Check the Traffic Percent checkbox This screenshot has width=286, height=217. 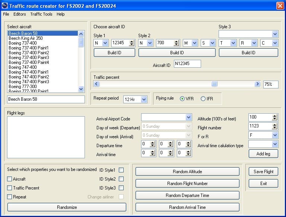[x=9, y=188]
